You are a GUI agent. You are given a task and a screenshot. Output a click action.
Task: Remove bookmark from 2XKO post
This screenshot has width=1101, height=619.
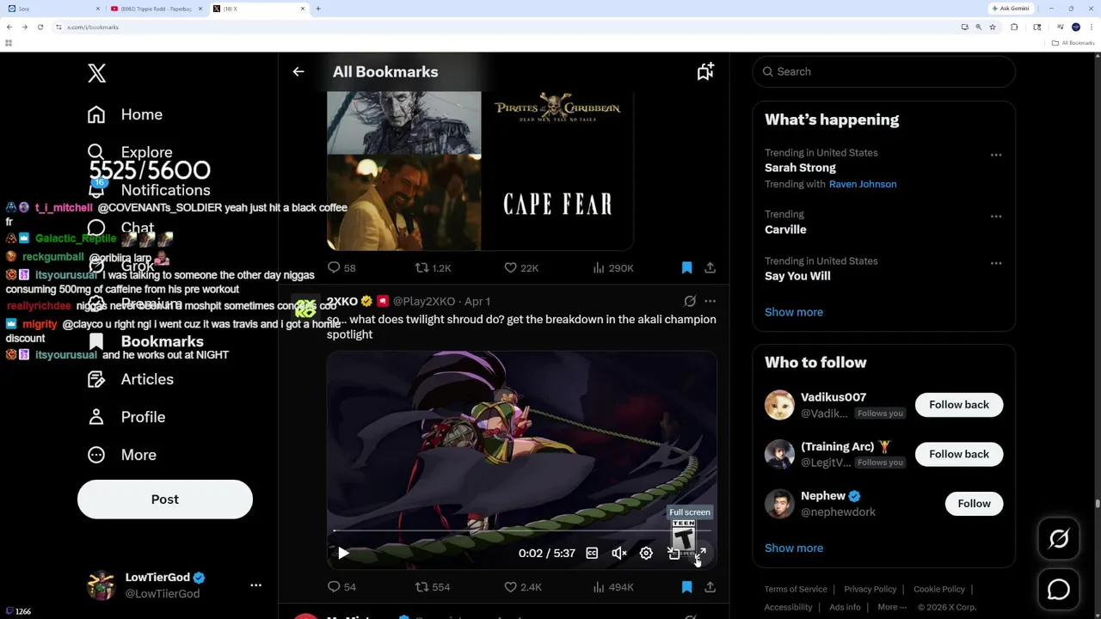click(686, 587)
